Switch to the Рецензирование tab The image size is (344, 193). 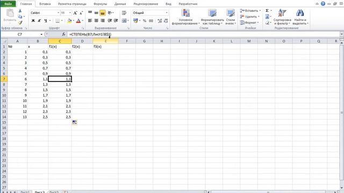[146, 4]
